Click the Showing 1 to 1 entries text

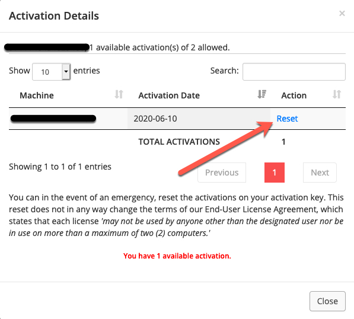pos(60,167)
